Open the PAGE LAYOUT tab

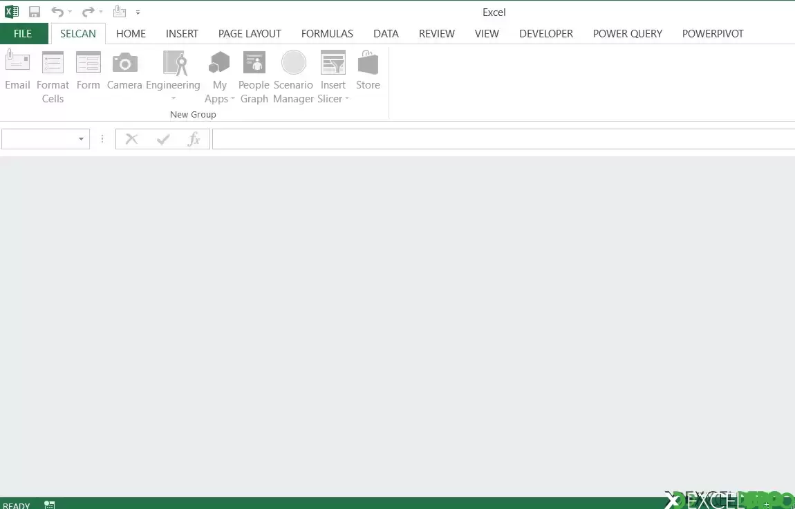click(250, 33)
